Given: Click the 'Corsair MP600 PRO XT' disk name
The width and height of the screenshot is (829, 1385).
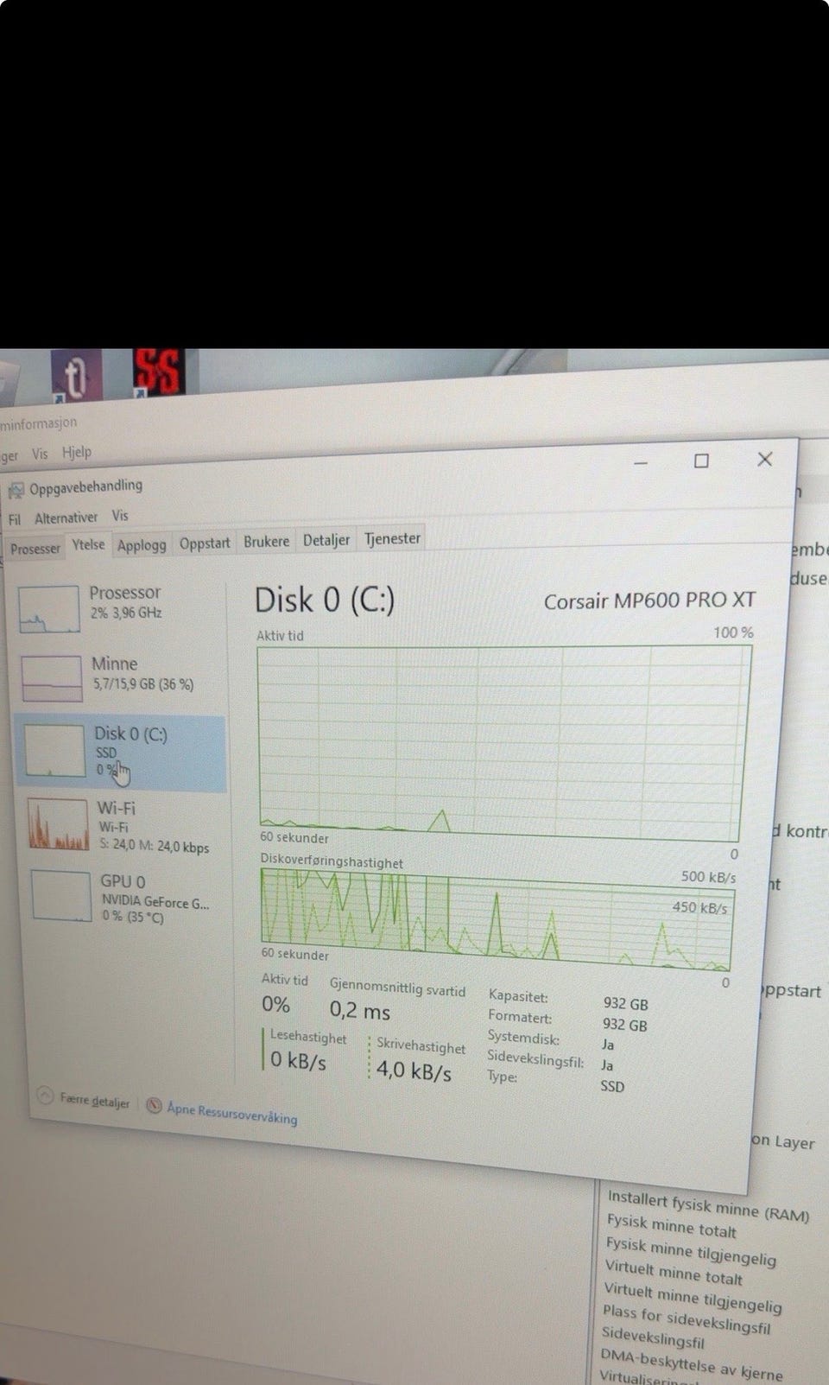Looking at the screenshot, I should [x=649, y=600].
